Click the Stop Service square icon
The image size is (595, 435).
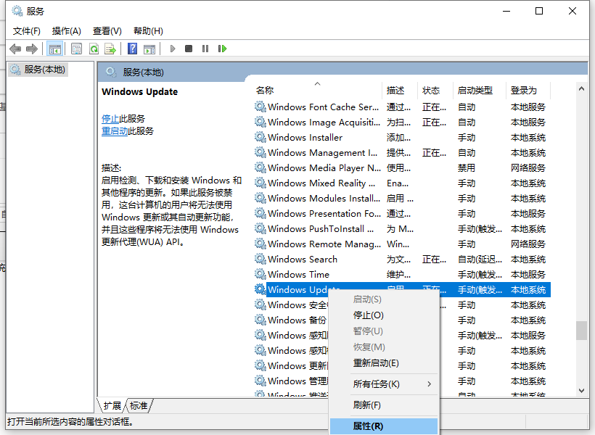pyautogui.click(x=189, y=48)
